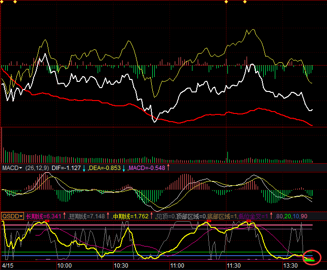Screen dimensions: 327x270
Task: Open the QSDD indicator dropdown
Action: point(12,216)
